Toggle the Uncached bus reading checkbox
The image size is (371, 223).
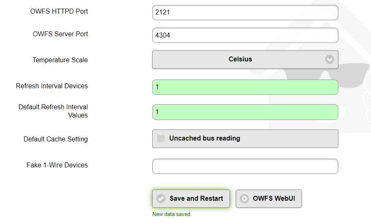161,138
